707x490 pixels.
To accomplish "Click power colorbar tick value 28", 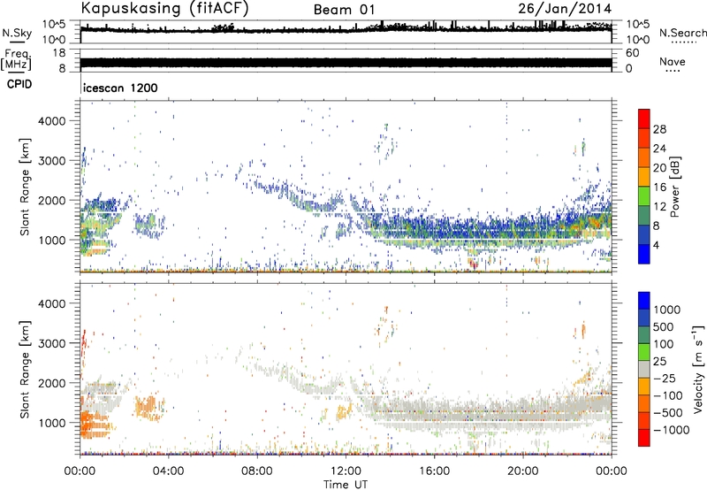I will 659,129.
